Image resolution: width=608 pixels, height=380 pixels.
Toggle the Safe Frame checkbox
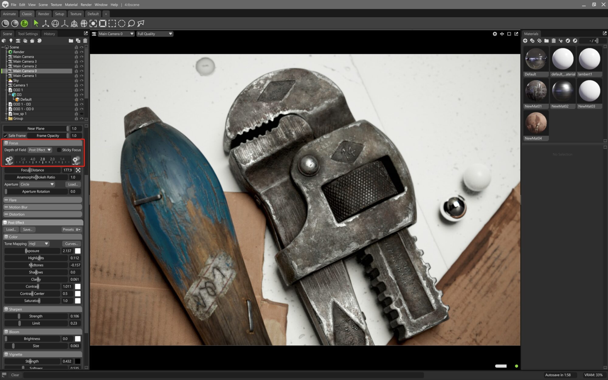(x=5, y=136)
